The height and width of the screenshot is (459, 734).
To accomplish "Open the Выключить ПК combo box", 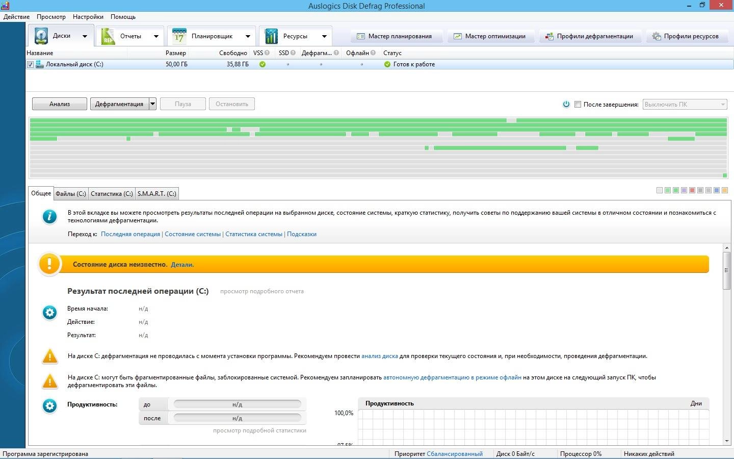I will point(685,104).
